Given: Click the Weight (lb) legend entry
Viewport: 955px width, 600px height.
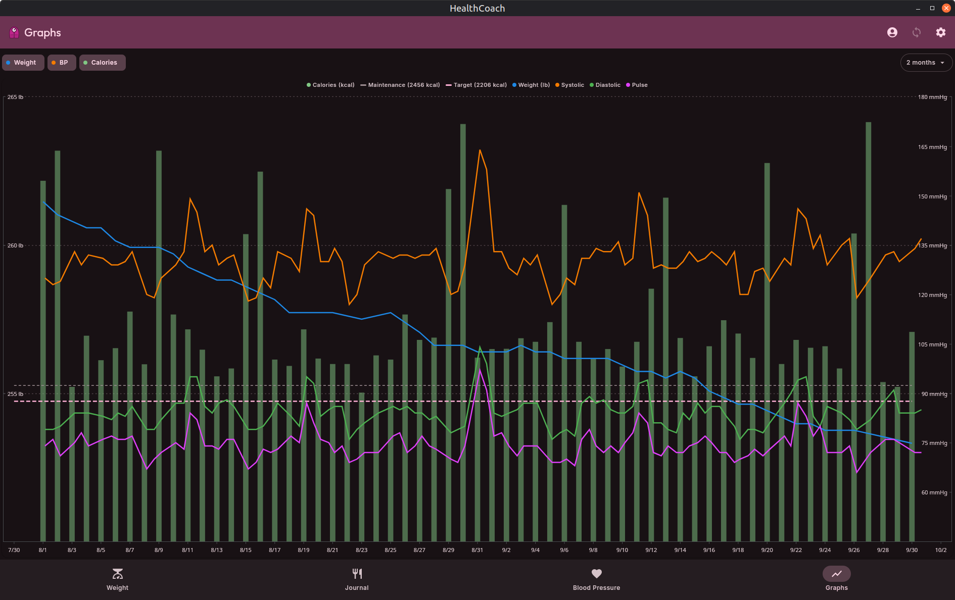Looking at the screenshot, I should click(531, 85).
